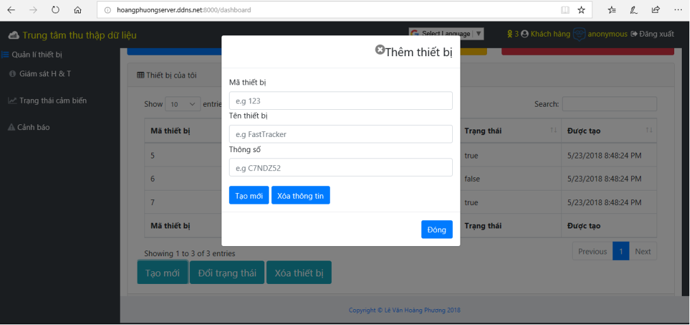Add page to favorites star icon
Viewport: 690px width, 325px height.
582,9
